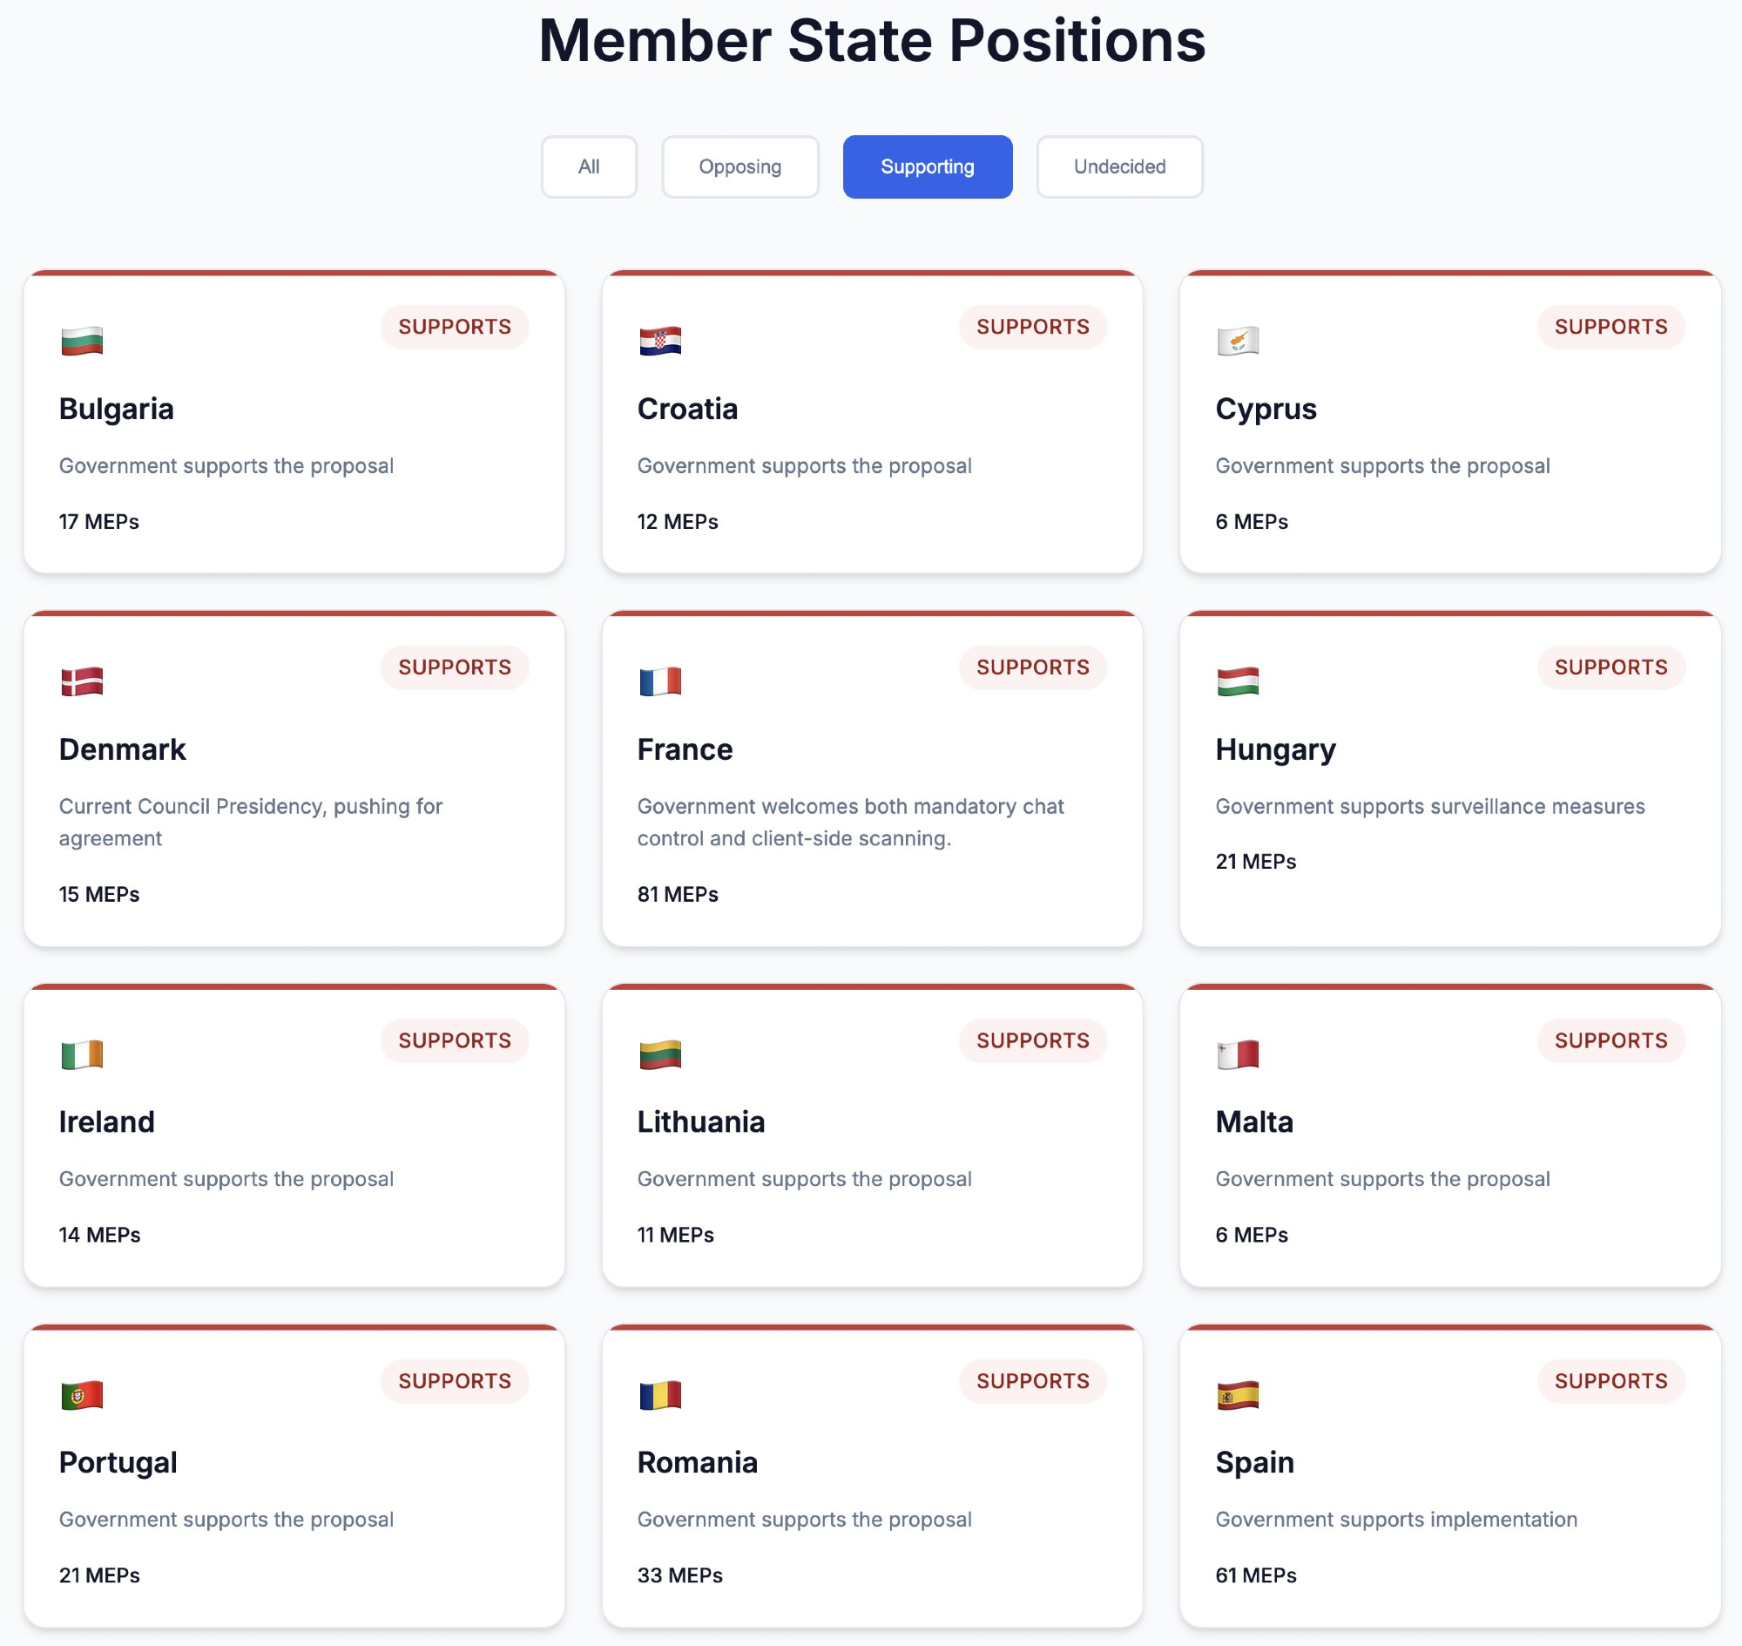Select the Supporting filter tab

tap(927, 166)
